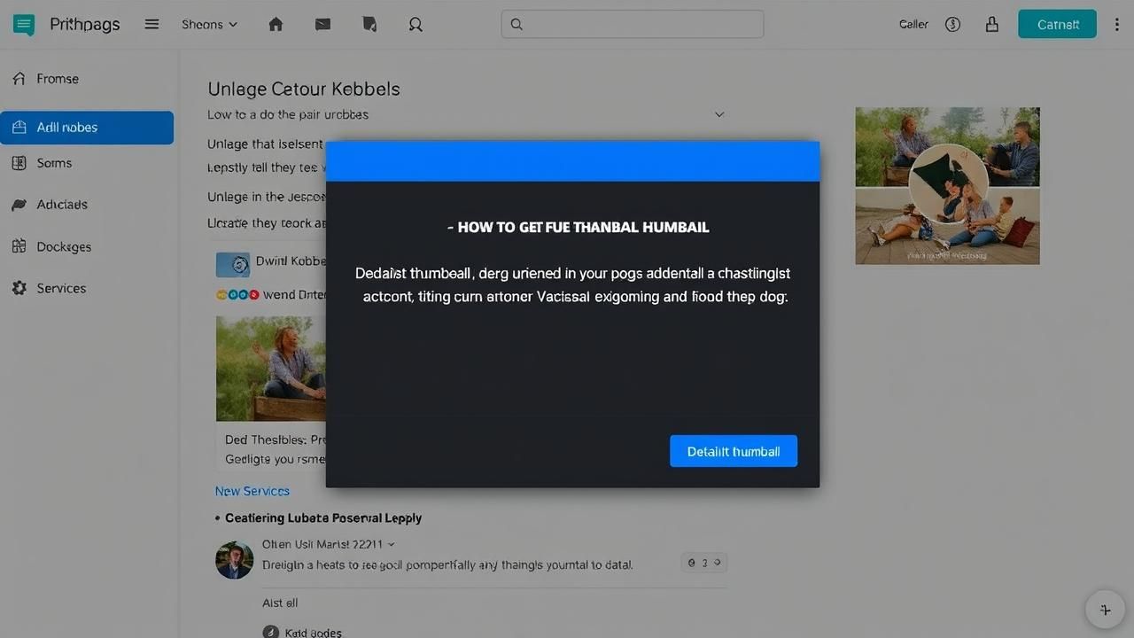Open the three-dot overflow menu

click(1116, 25)
